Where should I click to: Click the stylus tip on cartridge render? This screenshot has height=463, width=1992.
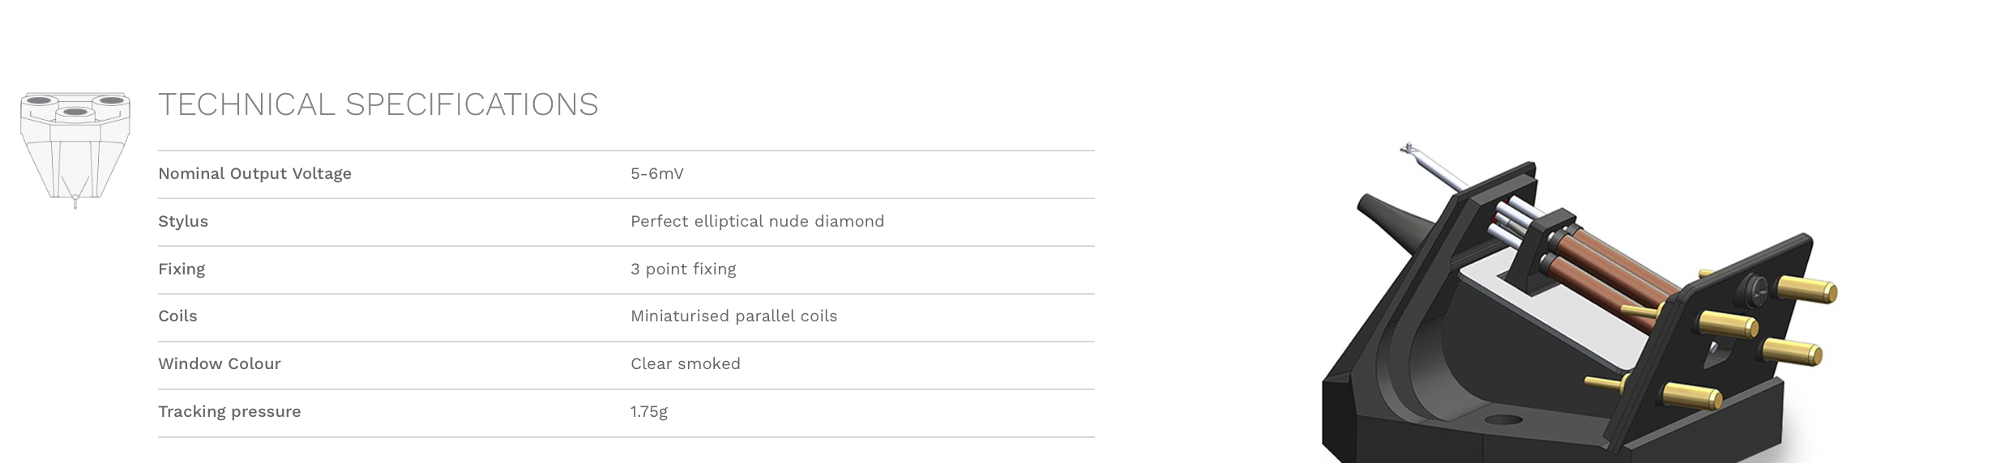click(x=1409, y=149)
